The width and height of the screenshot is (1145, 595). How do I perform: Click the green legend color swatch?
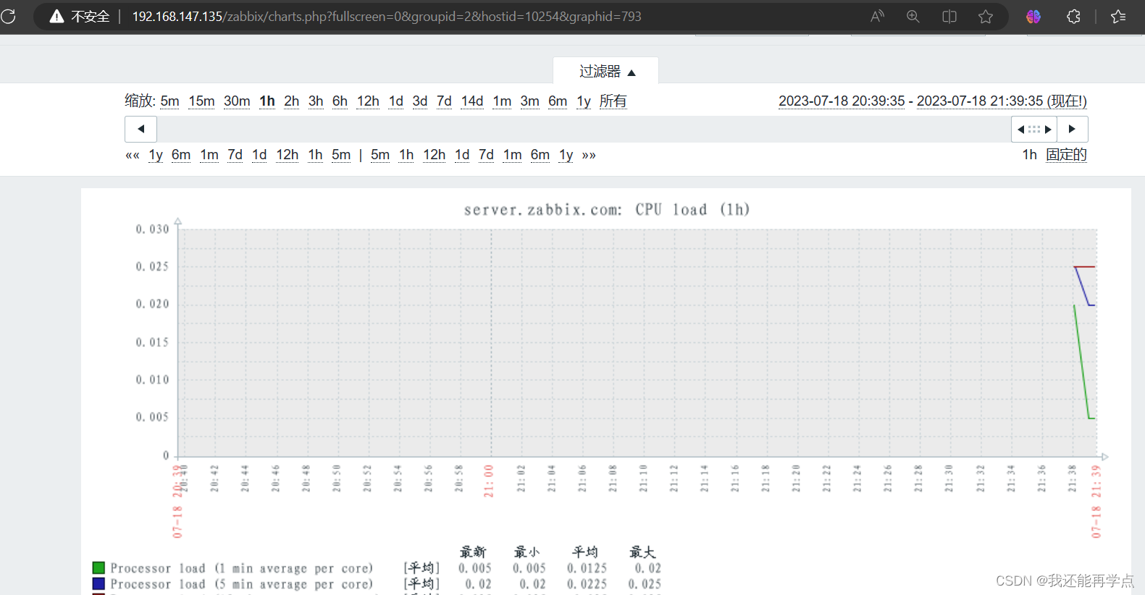tap(98, 567)
